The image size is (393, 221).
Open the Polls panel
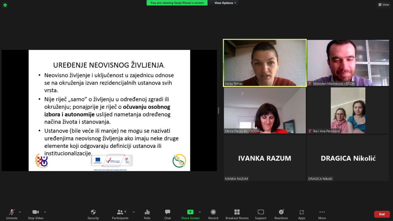pos(147,212)
